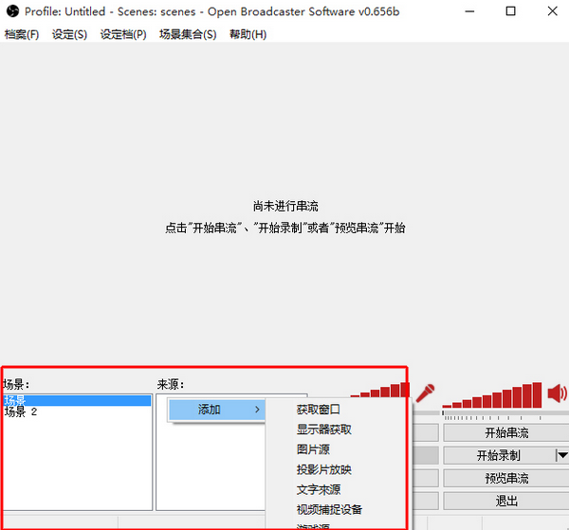The height and width of the screenshot is (530, 569).
Task: Maximize the OBS window
Action: click(x=510, y=11)
